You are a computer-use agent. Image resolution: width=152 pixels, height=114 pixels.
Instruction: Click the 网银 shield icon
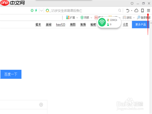tap(82, 18)
